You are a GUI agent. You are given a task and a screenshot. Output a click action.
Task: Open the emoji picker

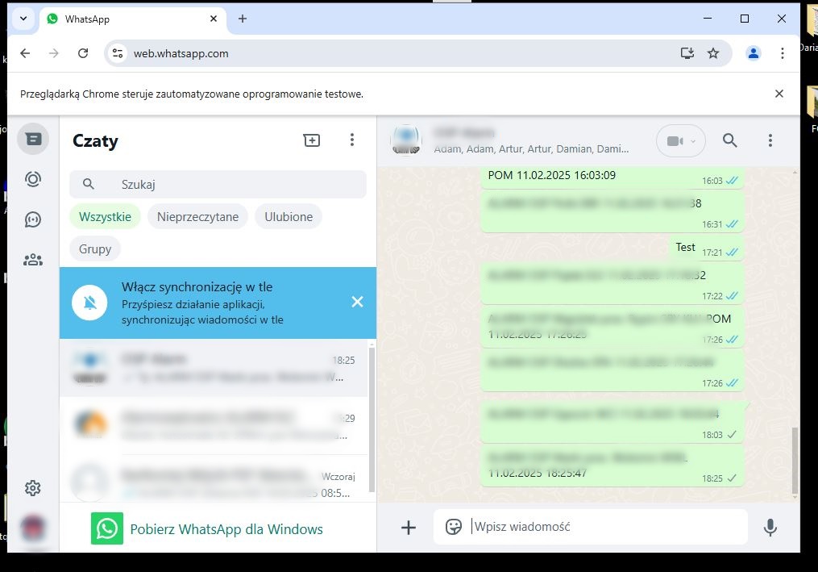(454, 527)
